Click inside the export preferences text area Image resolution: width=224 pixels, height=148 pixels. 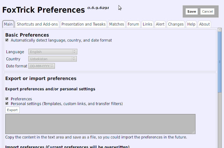100,124
